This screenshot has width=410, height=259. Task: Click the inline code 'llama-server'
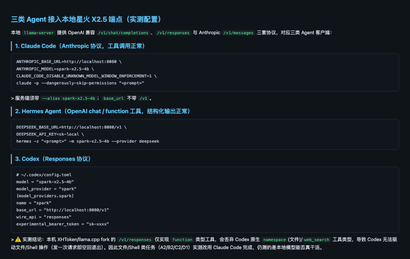coord(39,33)
